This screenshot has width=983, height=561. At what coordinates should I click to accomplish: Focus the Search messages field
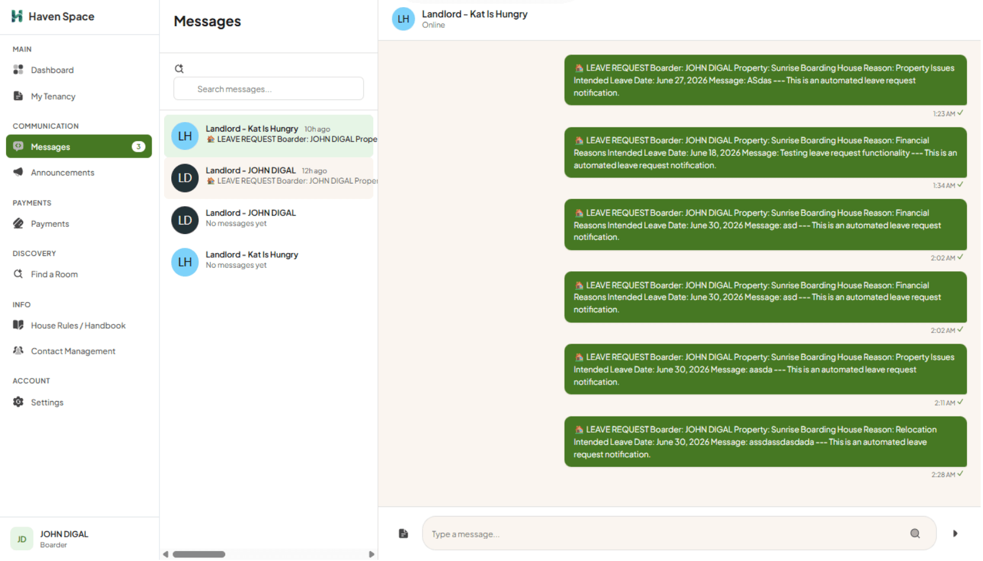[x=268, y=89]
